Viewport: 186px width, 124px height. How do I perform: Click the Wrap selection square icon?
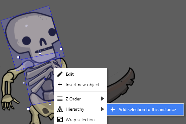[x=60, y=119]
